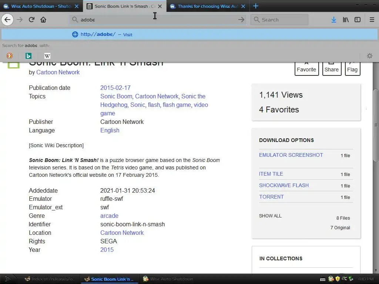Open the flash topic link
This screenshot has height=284, width=379.
[x=154, y=105]
